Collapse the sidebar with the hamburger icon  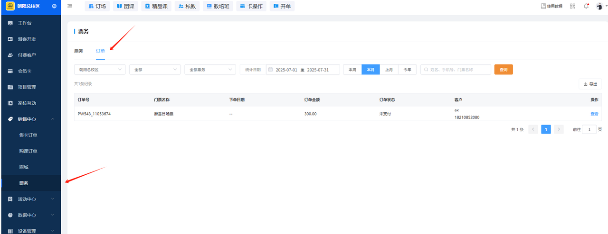70,6
